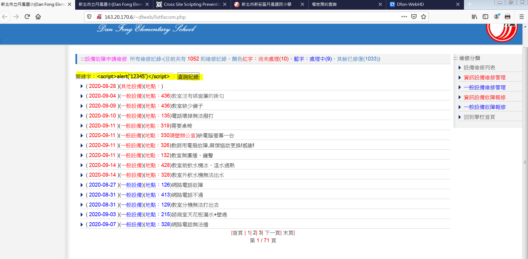Open record 網路電話無法播

coord(190,225)
